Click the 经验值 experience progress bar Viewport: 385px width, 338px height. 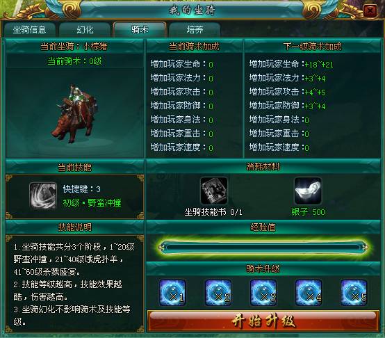pos(263,247)
